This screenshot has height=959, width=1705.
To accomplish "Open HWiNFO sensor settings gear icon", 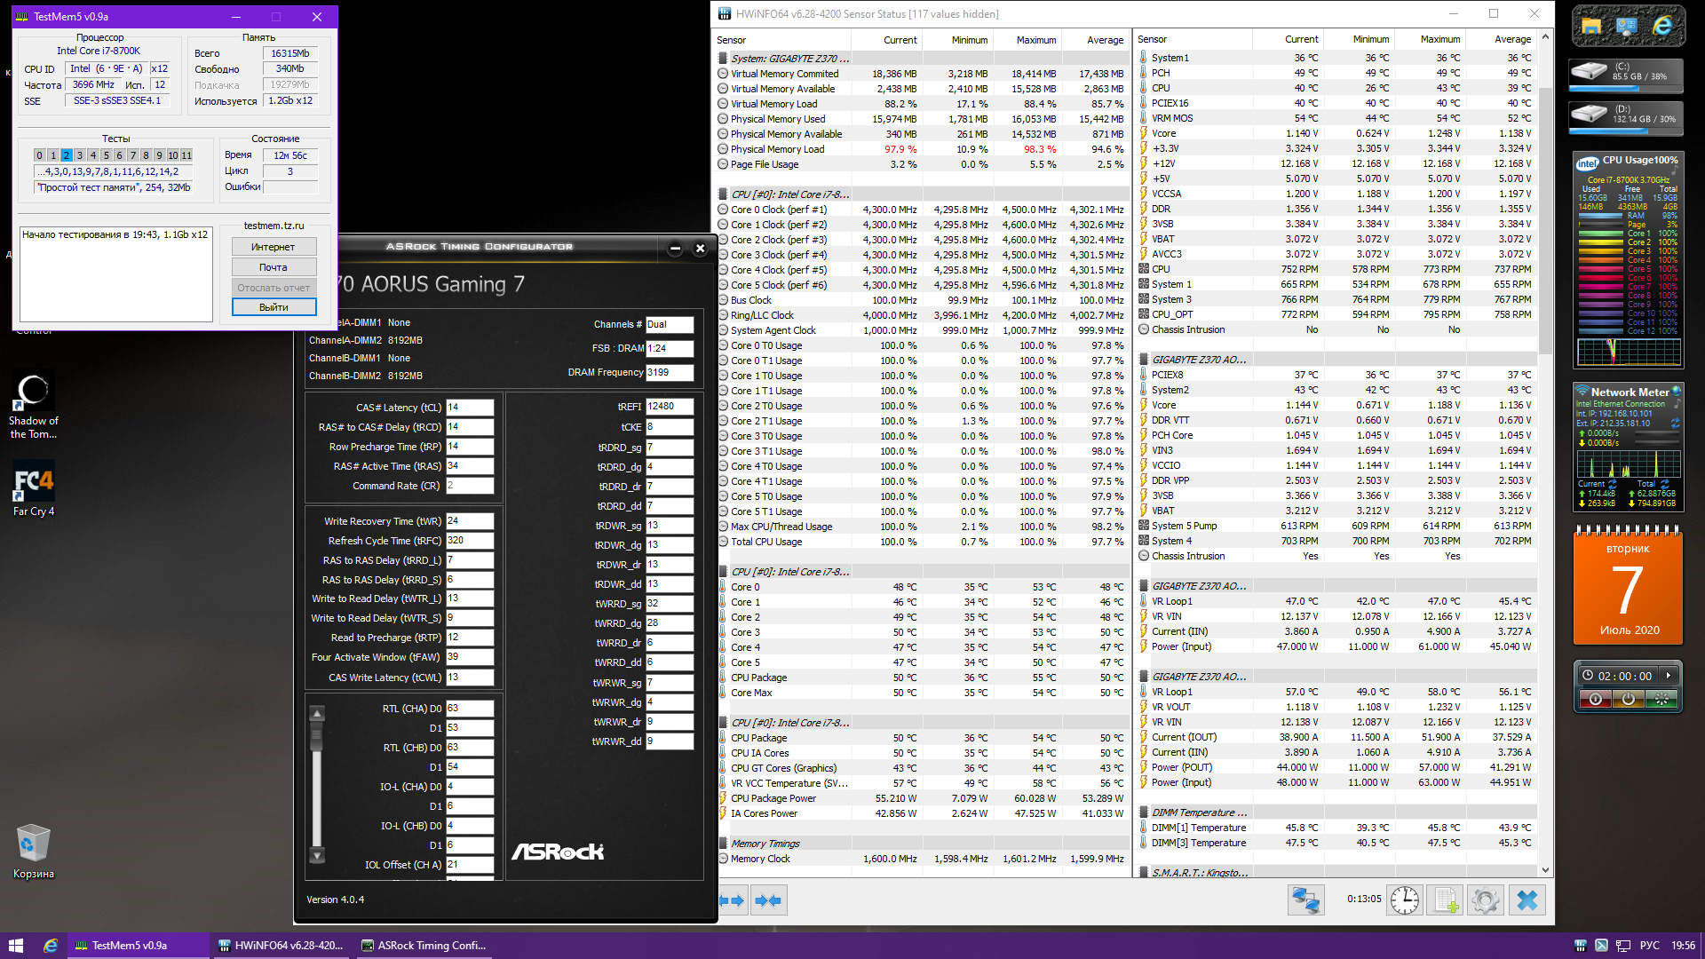I will point(1485,900).
